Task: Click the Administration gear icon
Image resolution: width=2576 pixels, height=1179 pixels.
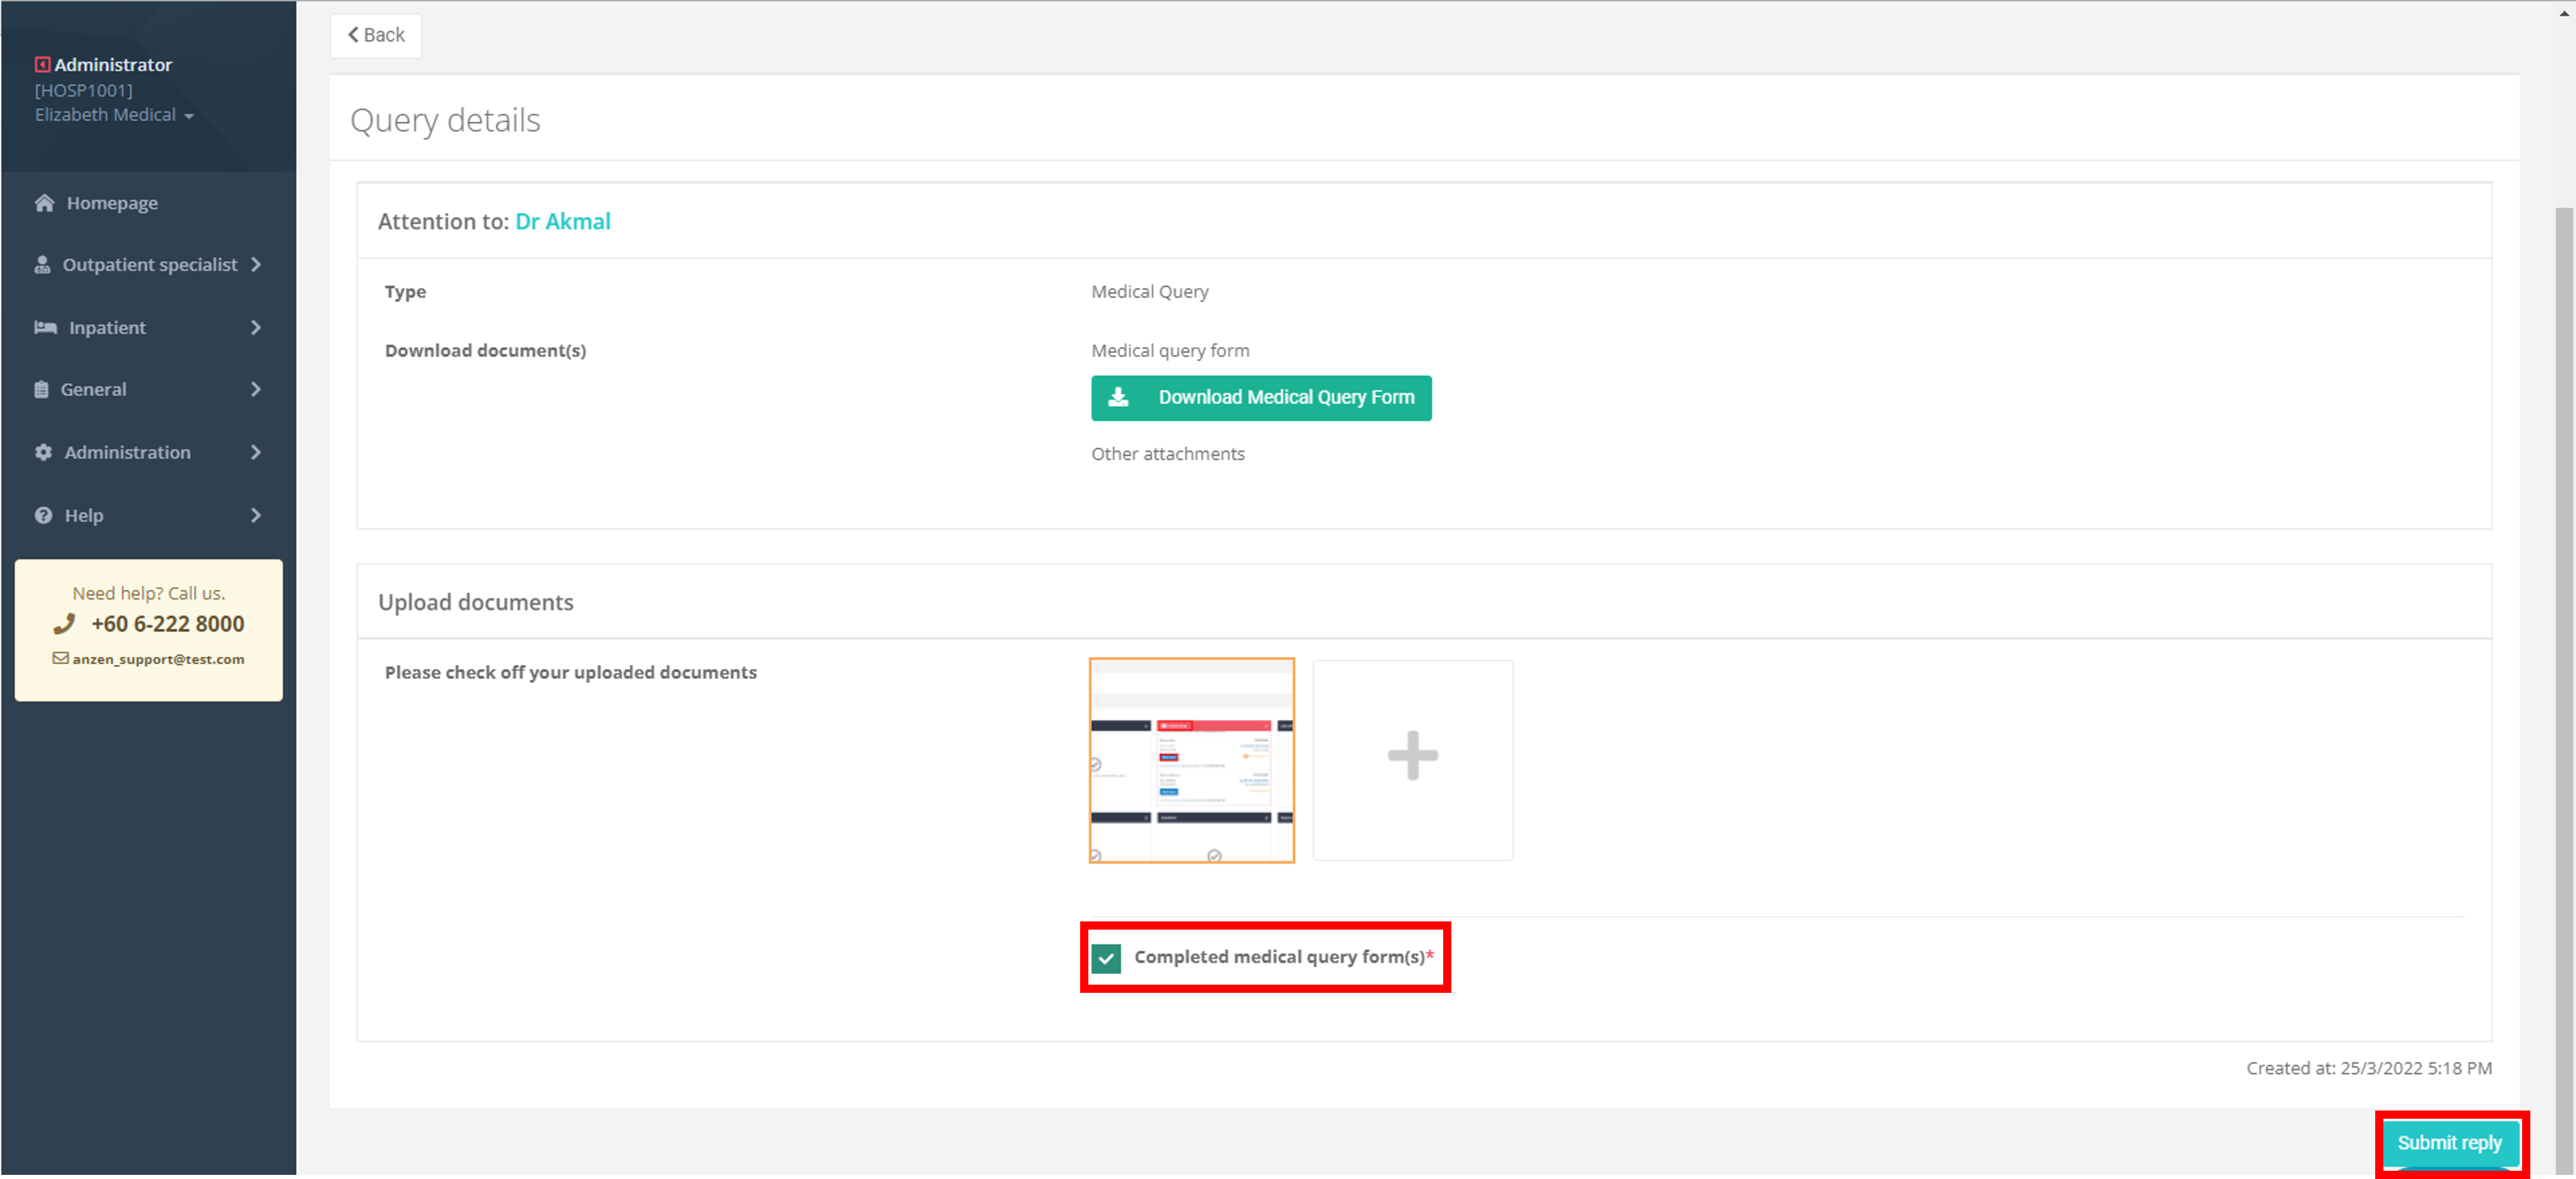Action: [x=43, y=453]
